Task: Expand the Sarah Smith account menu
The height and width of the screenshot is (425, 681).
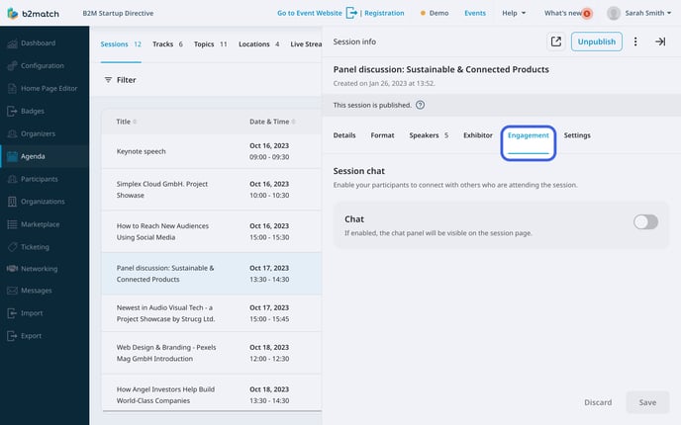Action: click(x=648, y=13)
